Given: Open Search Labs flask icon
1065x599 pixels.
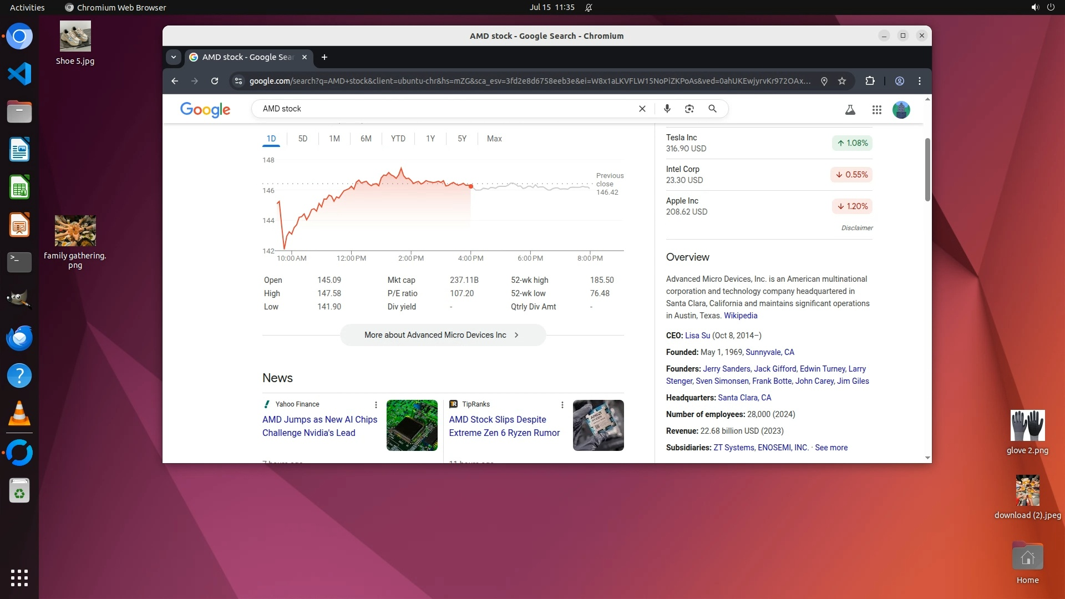Looking at the screenshot, I should [x=850, y=110].
